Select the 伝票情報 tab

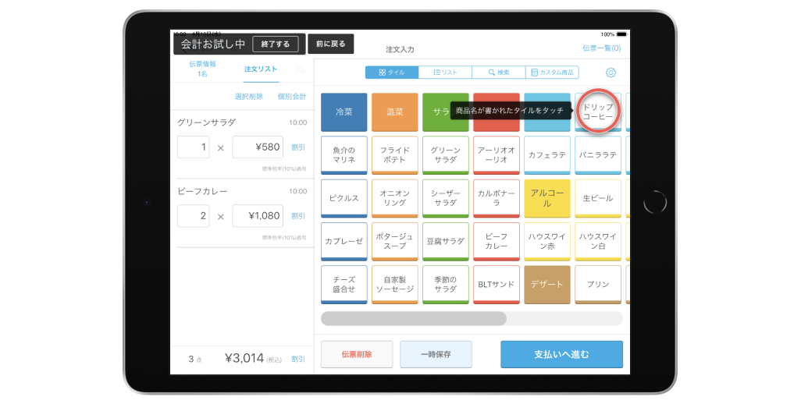click(202, 69)
